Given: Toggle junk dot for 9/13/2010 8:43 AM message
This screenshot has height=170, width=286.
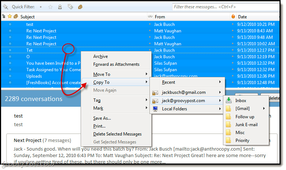Looking at the screenshot, I should 233,31.
